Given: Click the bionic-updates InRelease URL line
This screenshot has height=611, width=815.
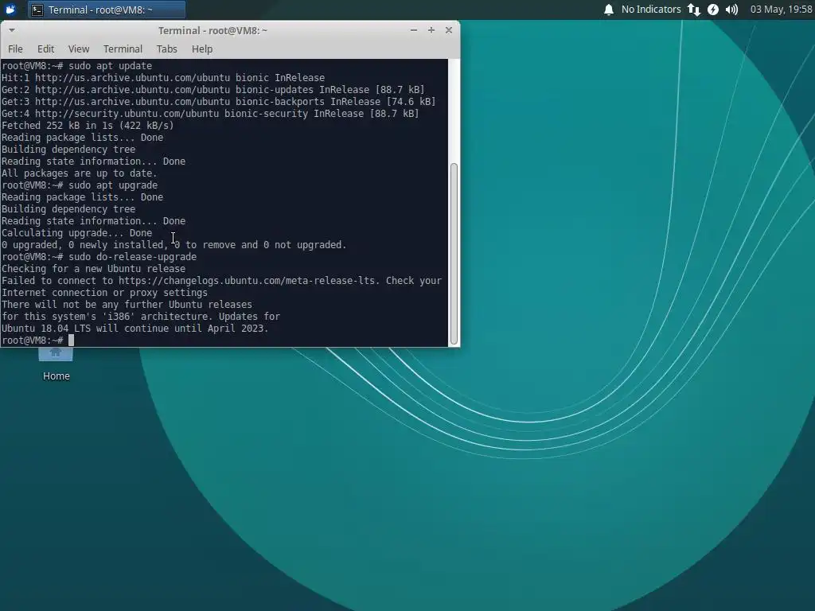Looking at the screenshot, I should click(x=213, y=90).
